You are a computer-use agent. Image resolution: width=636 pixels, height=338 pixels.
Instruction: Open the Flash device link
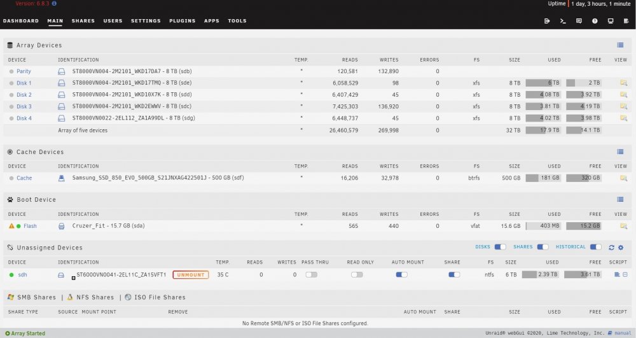tap(30, 226)
